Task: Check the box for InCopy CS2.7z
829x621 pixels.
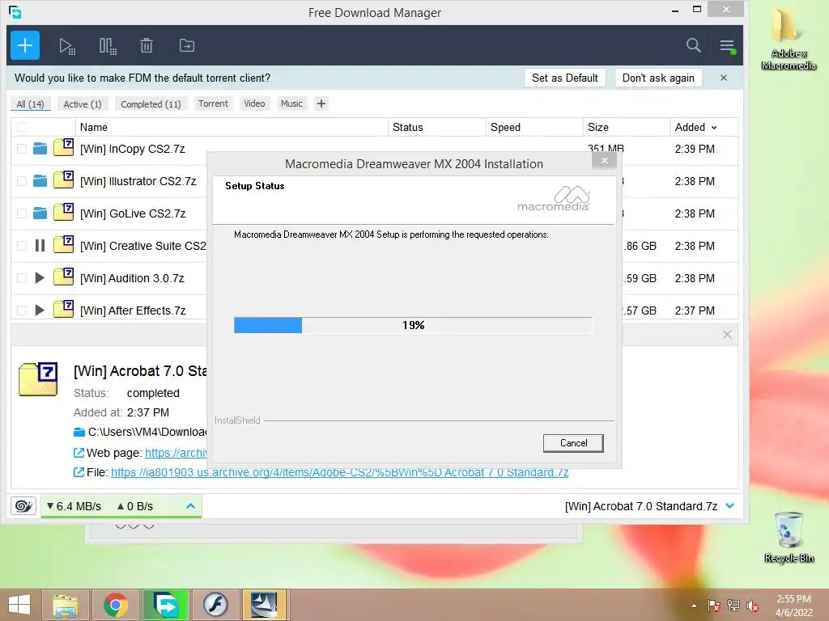Action: tap(22, 149)
